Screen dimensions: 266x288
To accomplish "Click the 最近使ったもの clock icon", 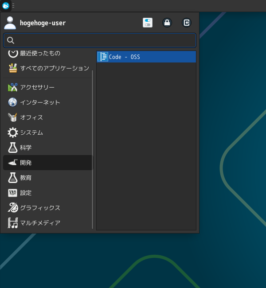I will pyautogui.click(x=13, y=53).
